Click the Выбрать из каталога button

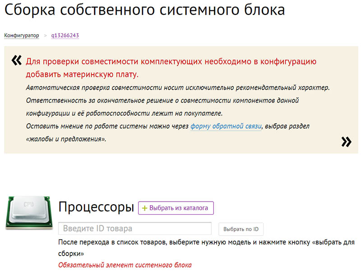(176, 208)
